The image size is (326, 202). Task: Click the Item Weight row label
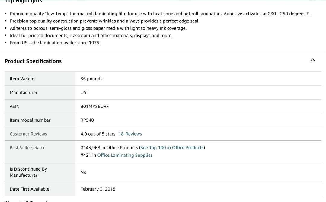[22, 79]
